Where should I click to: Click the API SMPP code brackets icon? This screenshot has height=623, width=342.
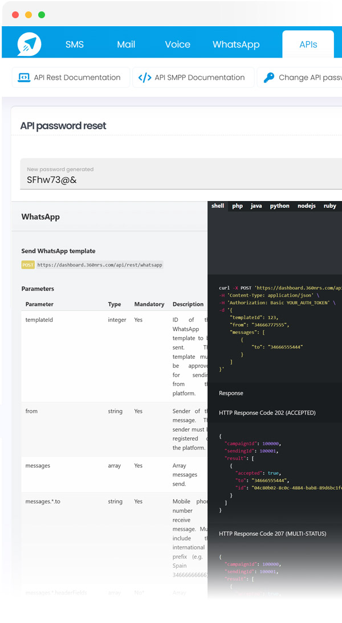145,77
